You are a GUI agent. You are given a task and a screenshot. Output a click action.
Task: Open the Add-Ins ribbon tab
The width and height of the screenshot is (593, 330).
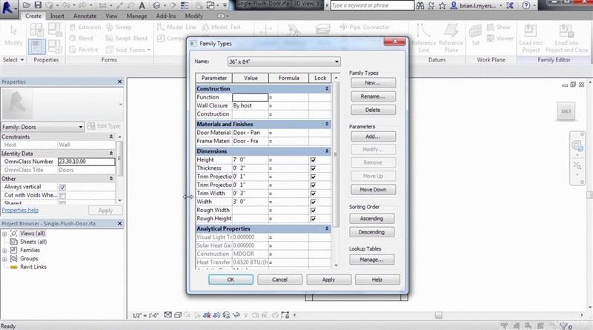(165, 16)
